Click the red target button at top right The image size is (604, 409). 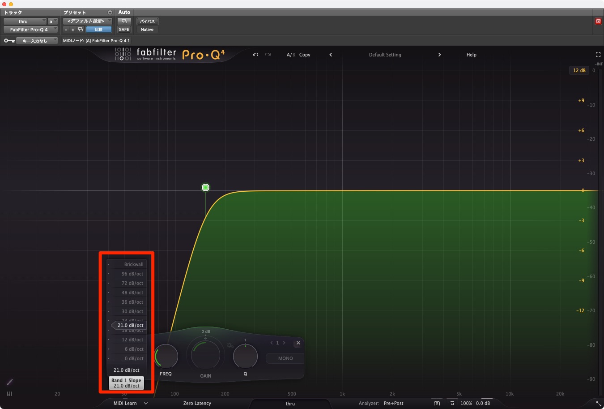598,21
